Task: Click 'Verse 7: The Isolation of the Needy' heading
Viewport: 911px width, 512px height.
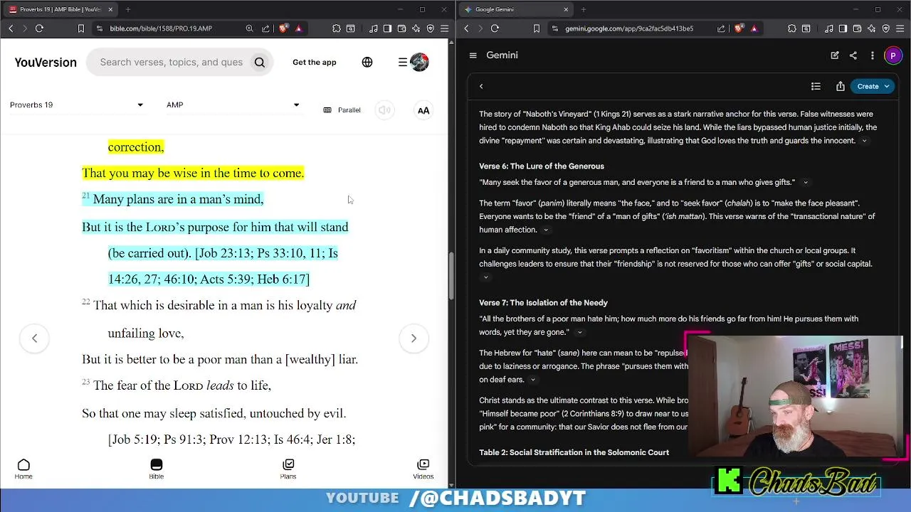Action: [543, 303]
